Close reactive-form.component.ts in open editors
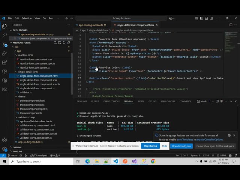Viewport: 240px width, 180px height. pyautogui.click(x=15, y=38)
